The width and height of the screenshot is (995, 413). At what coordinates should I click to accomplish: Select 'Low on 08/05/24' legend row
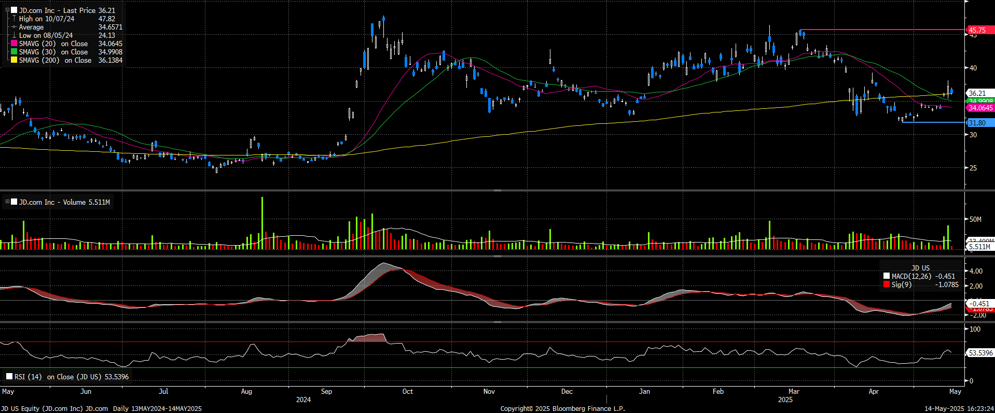pyautogui.click(x=46, y=35)
